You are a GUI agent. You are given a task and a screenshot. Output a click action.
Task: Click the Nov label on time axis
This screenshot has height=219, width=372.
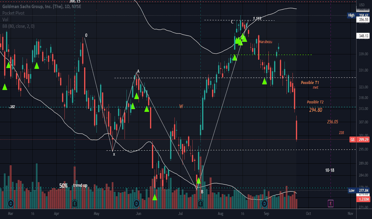coord(350,213)
